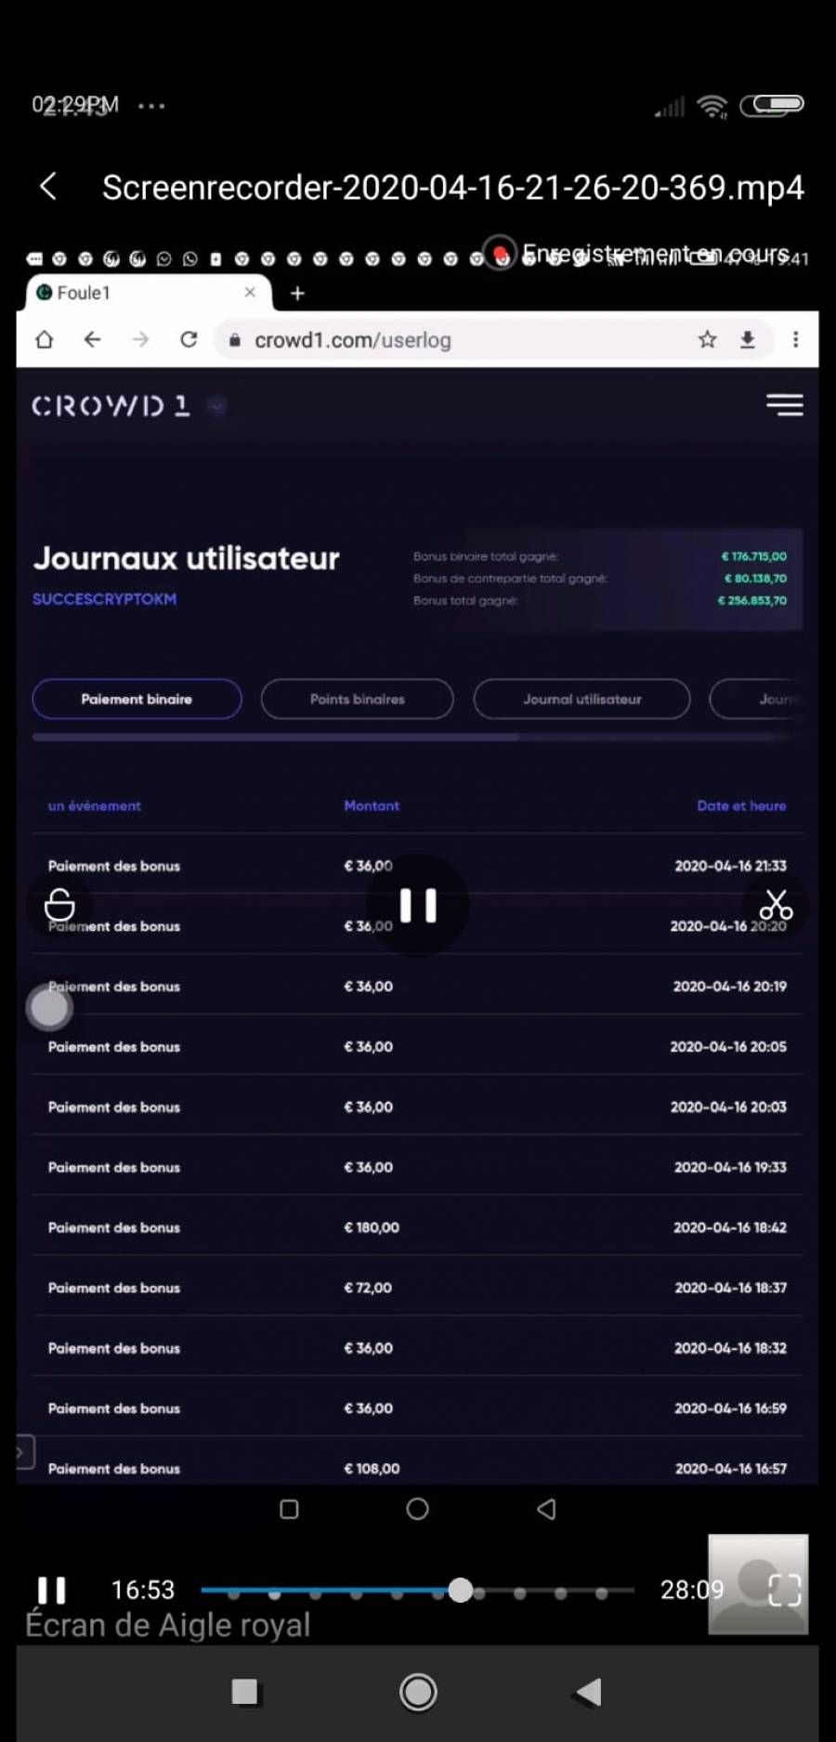Tap the recorded screen's recent apps square
The image size is (836, 1742).
coord(289,1509)
